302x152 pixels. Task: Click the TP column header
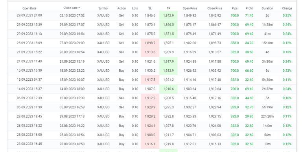(x=168, y=8)
